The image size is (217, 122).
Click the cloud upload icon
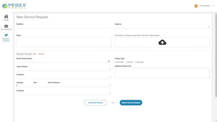(162, 42)
